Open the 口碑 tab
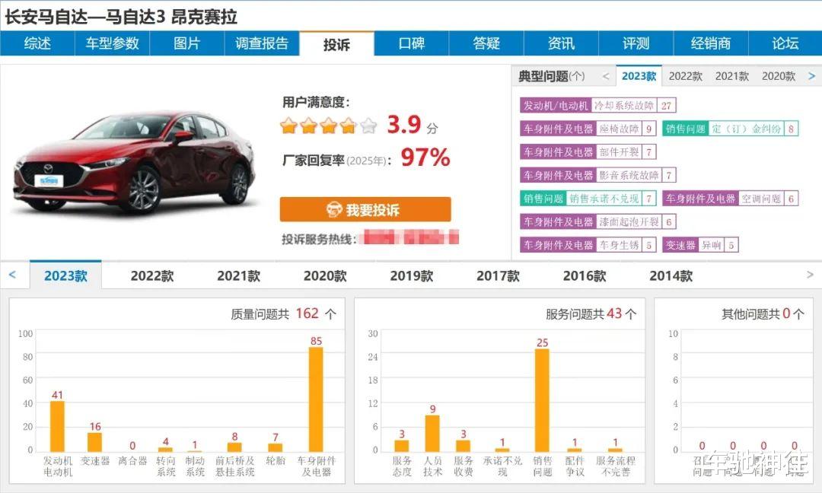Viewport: 822px width, 493px height. coord(412,43)
